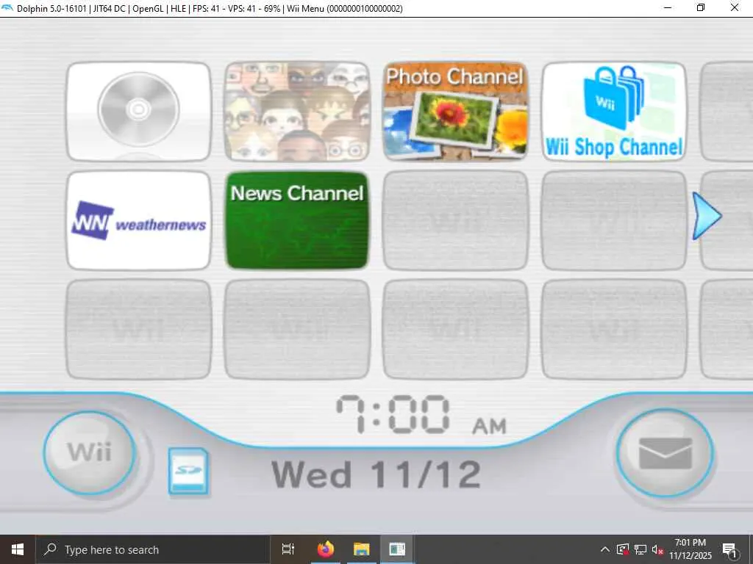Open the taskbar clock showing 7:01 PM
This screenshot has width=753, height=564.
pos(690,549)
